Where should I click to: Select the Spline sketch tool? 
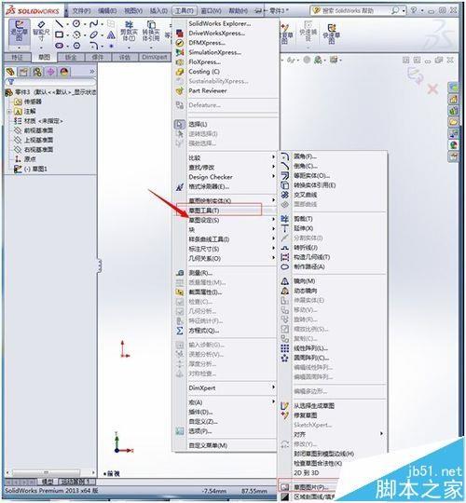94,23
